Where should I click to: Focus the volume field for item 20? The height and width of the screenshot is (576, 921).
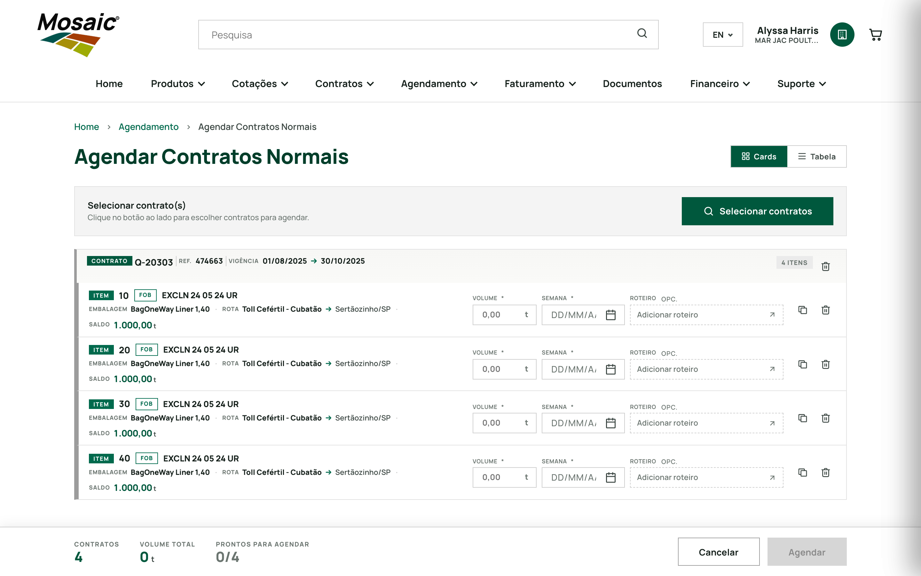[504, 370]
